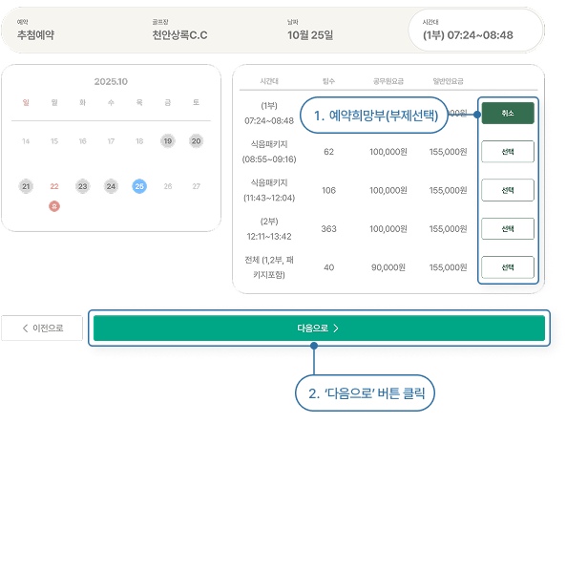
Task: Choose date 18 on the calendar
Action: (x=139, y=141)
